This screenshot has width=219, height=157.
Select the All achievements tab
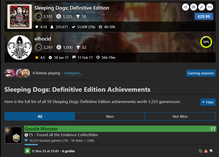click(40, 116)
